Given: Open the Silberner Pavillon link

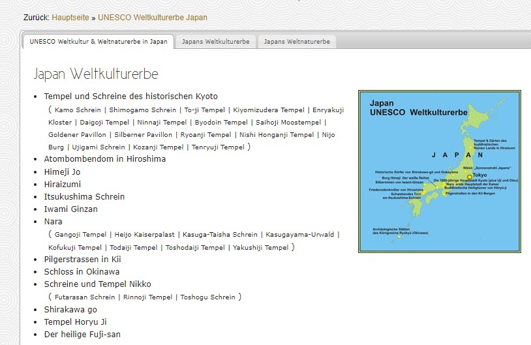Looking at the screenshot, I should pyautogui.click(x=144, y=135).
